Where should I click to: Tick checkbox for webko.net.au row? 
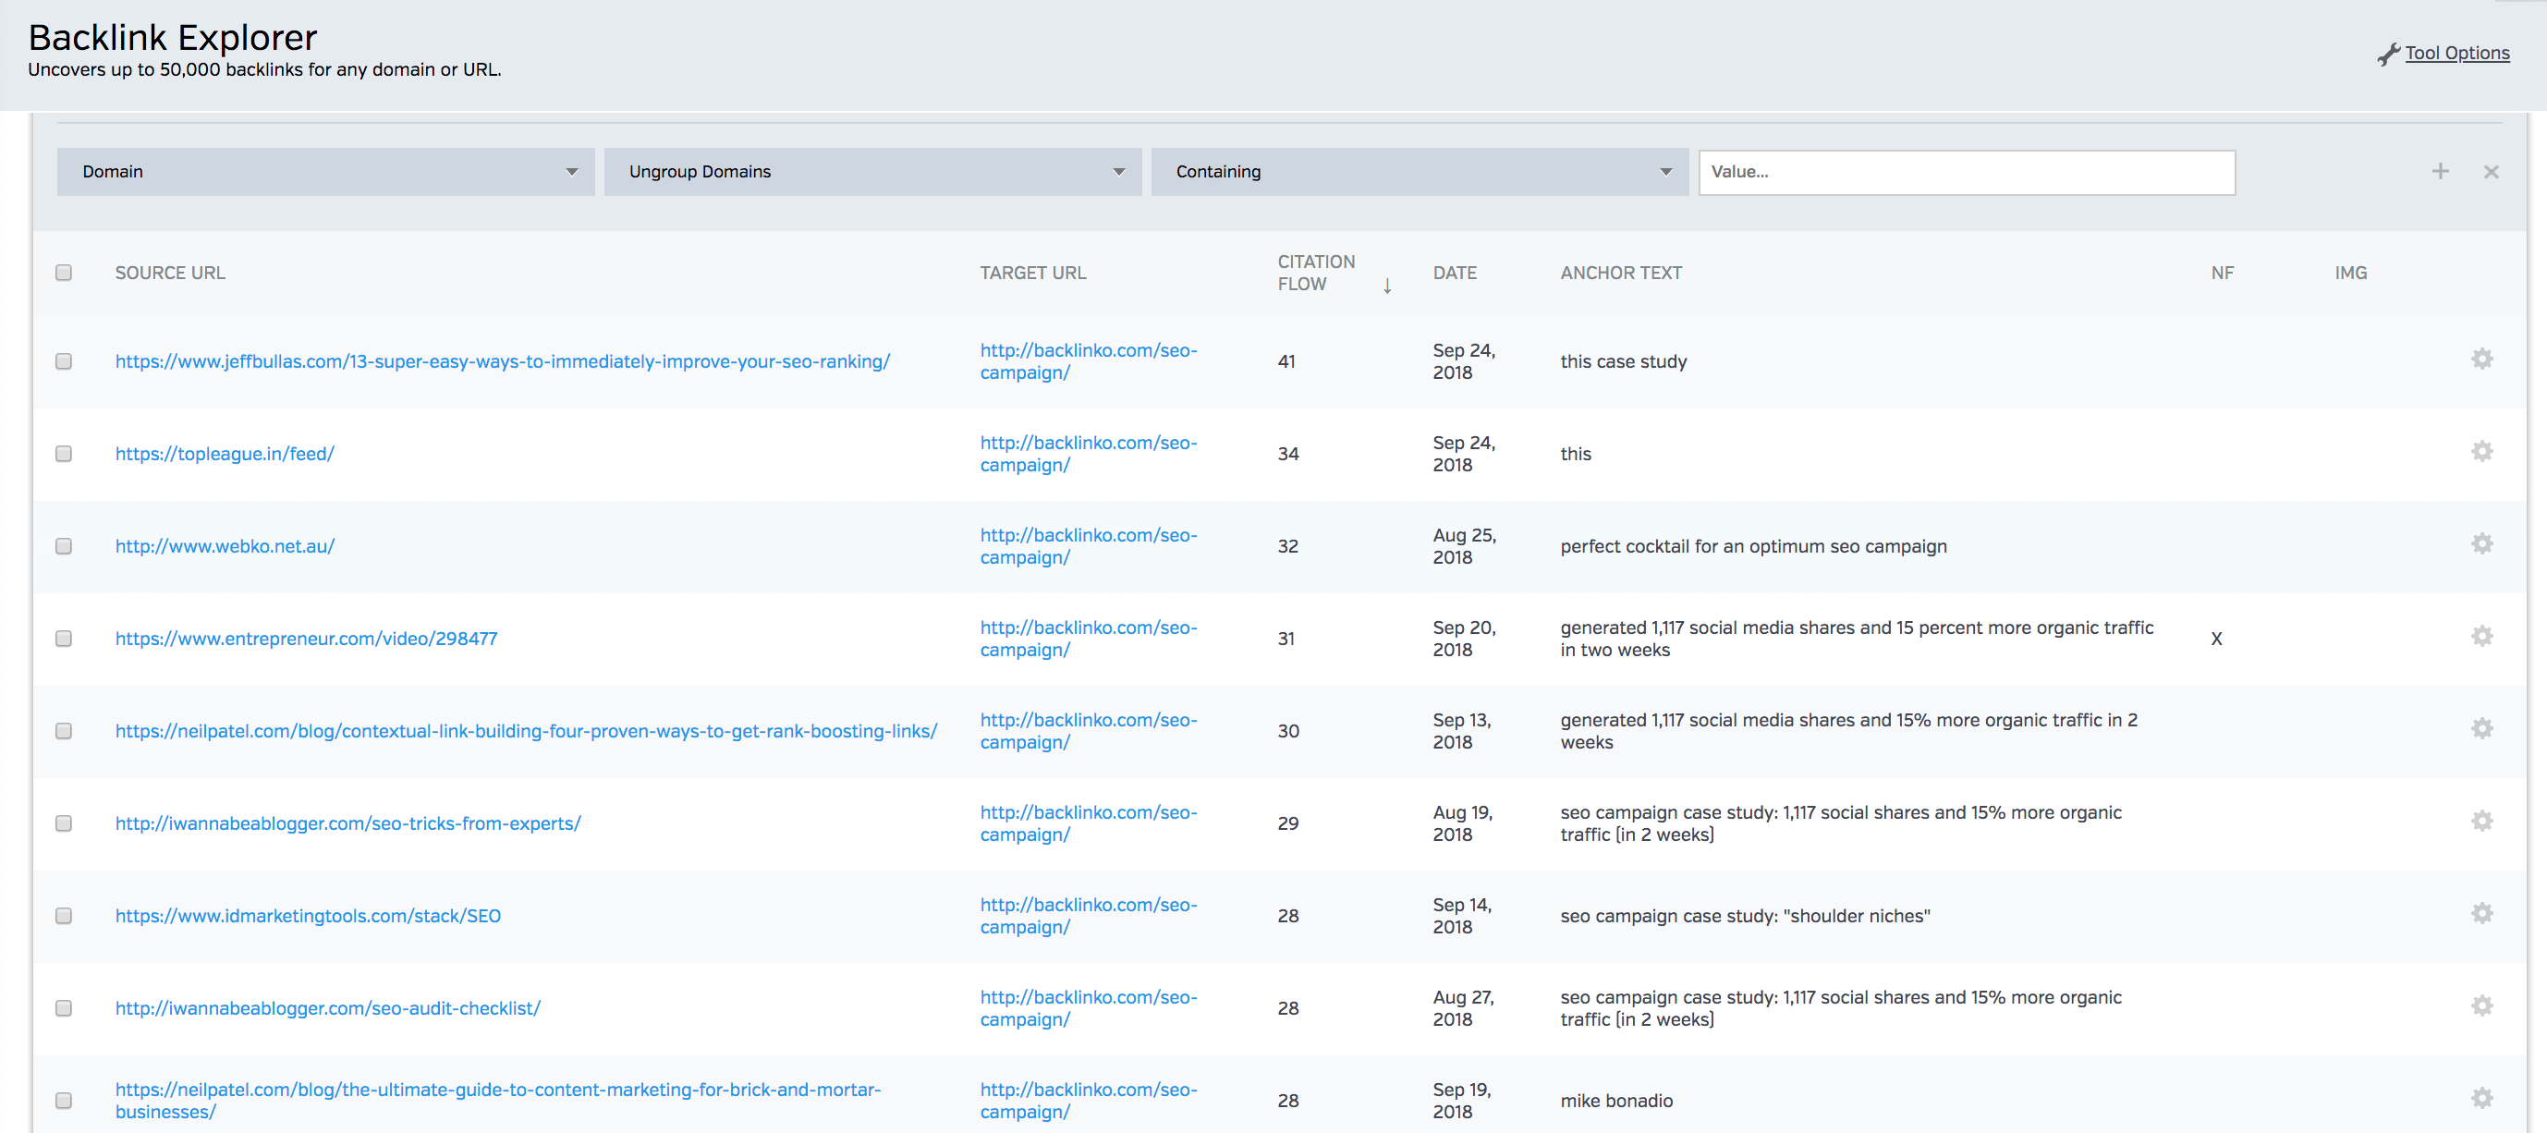tap(65, 547)
